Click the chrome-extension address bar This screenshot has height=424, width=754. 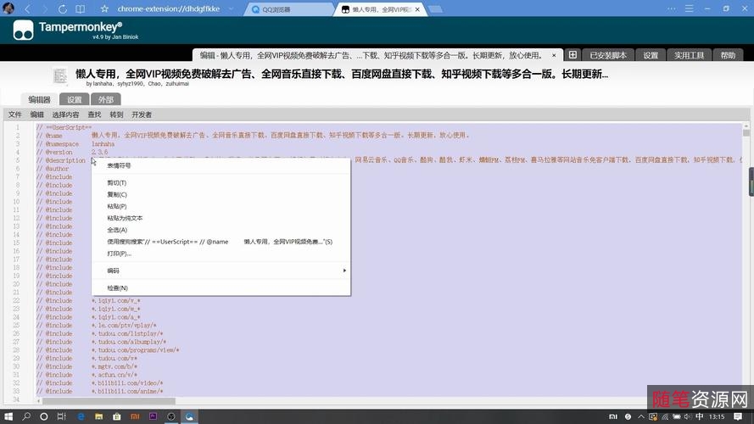[x=168, y=9]
